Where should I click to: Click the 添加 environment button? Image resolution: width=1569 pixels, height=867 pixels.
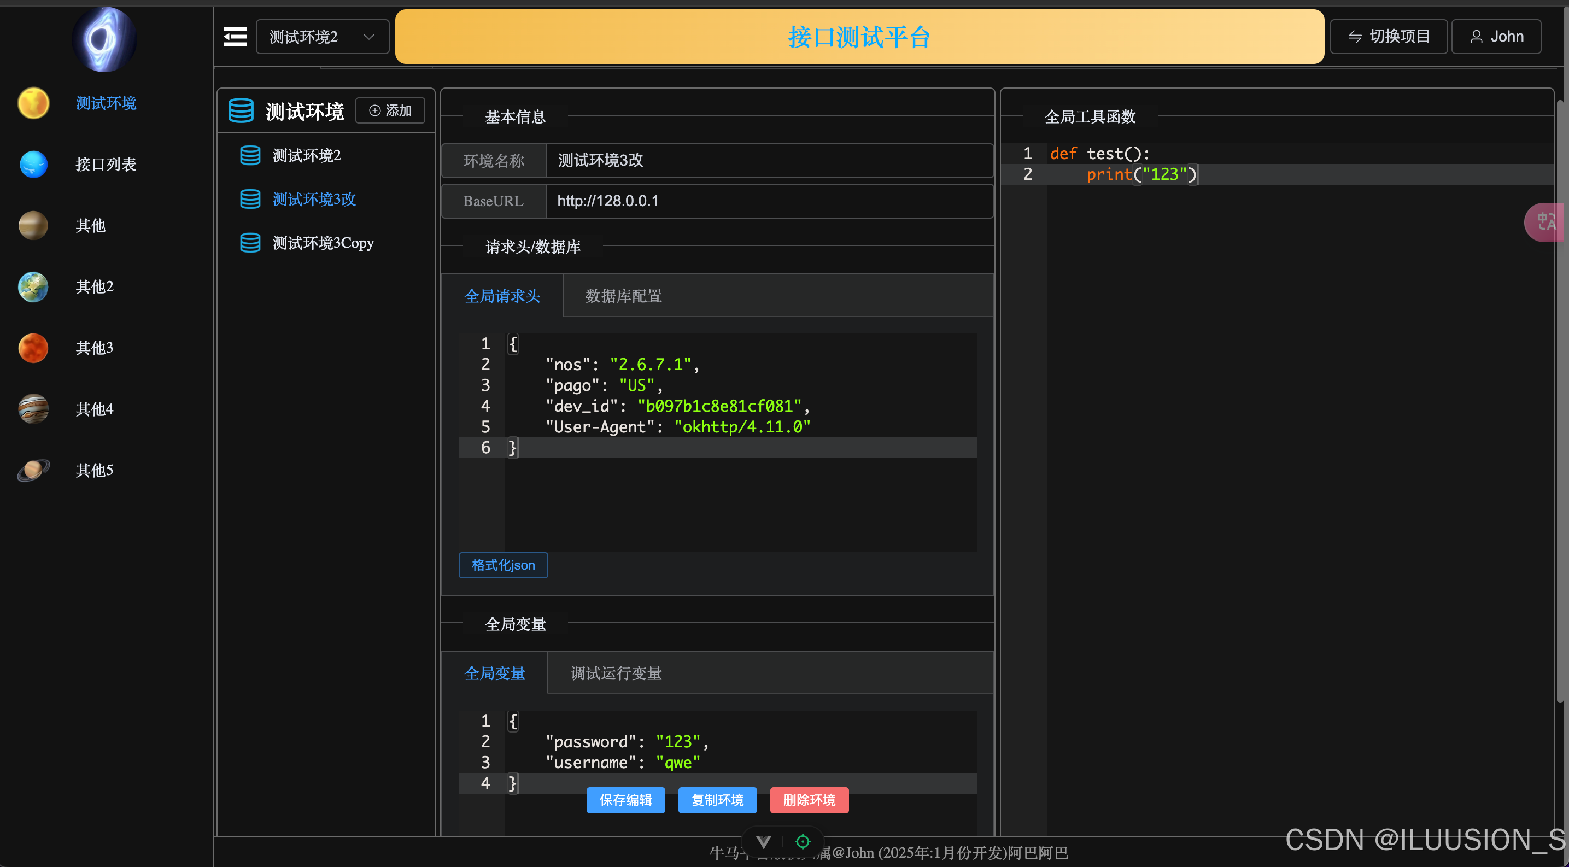tap(390, 110)
